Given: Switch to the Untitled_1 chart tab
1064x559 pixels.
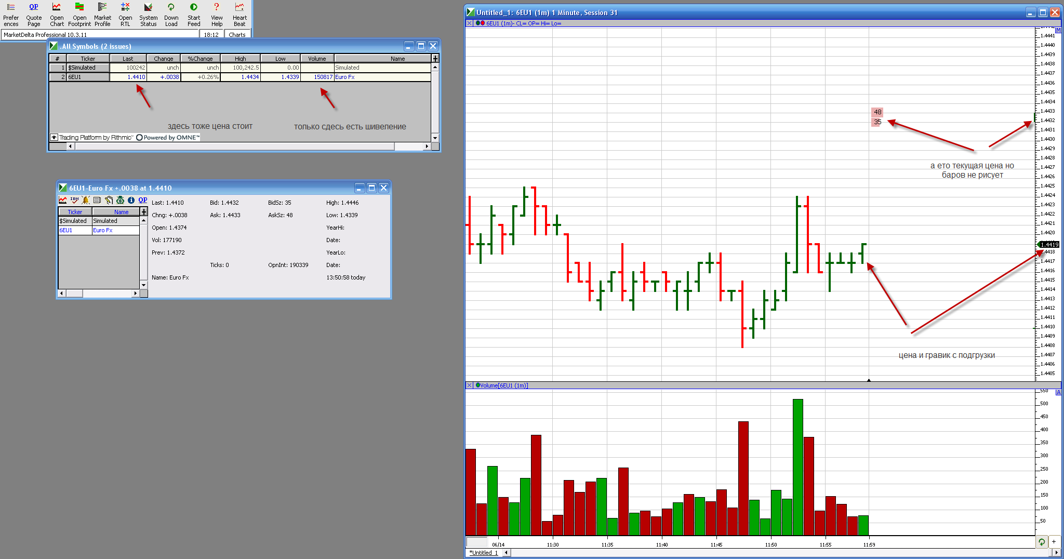Looking at the screenshot, I should coord(484,553).
